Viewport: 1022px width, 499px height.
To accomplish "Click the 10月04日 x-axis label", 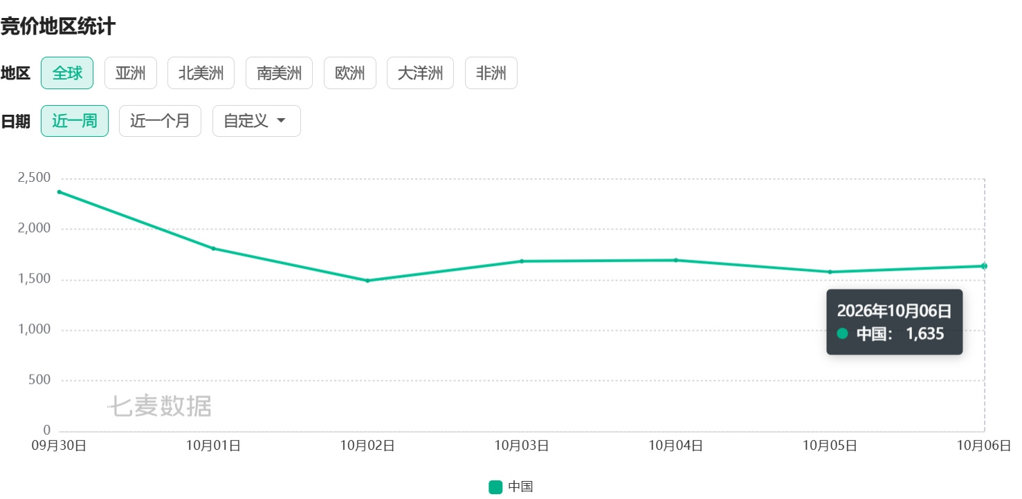I will [x=676, y=446].
